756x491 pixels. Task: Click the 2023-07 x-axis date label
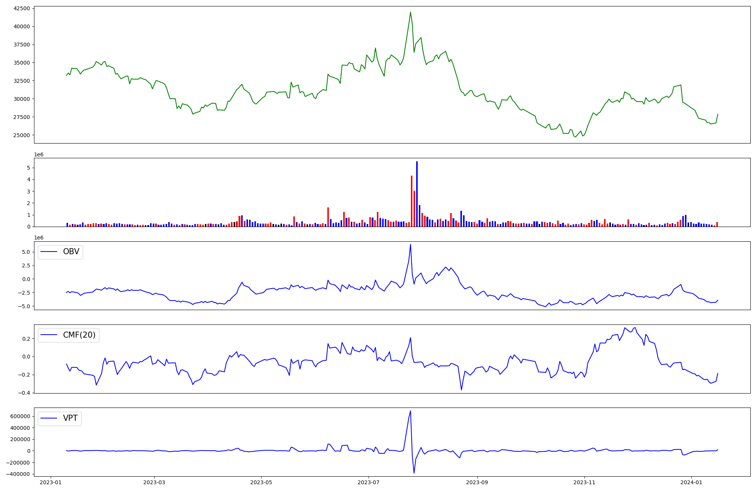(369, 482)
